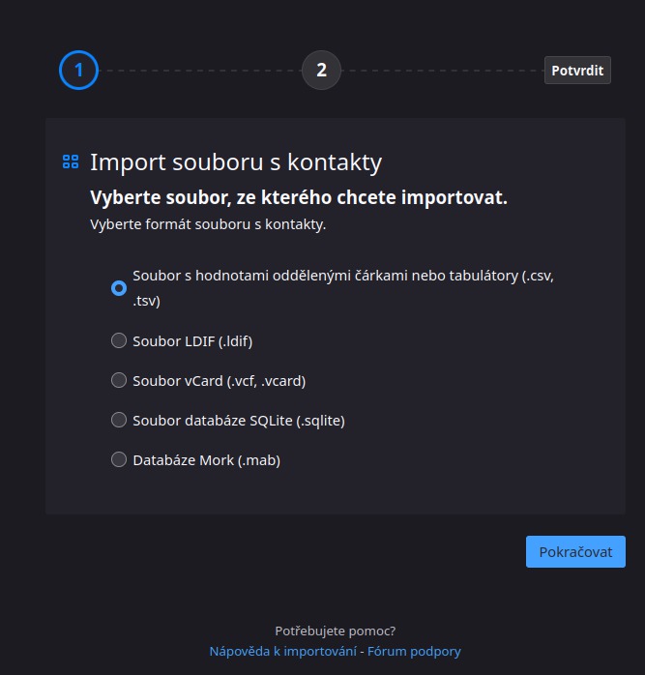The image size is (645, 675).
Task: Click the 'Soubor databáze SQLite (.sqlite)' label text
Action: [239, 421]
